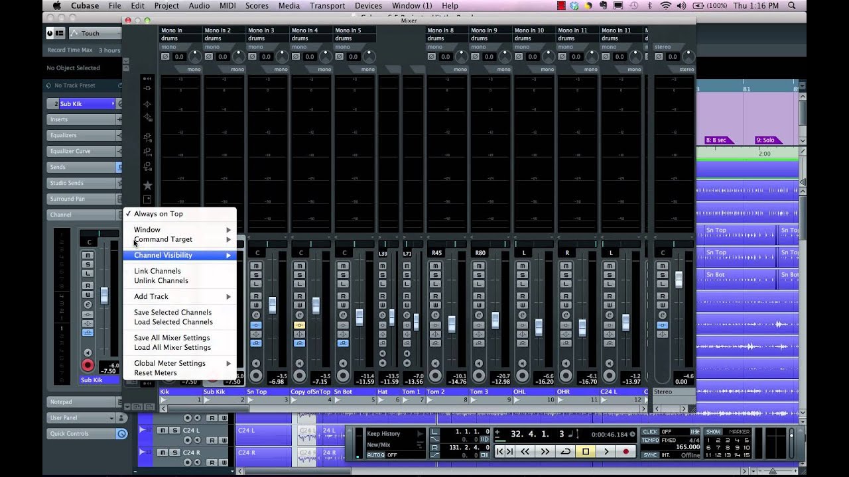This screenshot has height=477, width=849.
Task: Click the yellow Stop button in transport
Action: tap(586, 451)
